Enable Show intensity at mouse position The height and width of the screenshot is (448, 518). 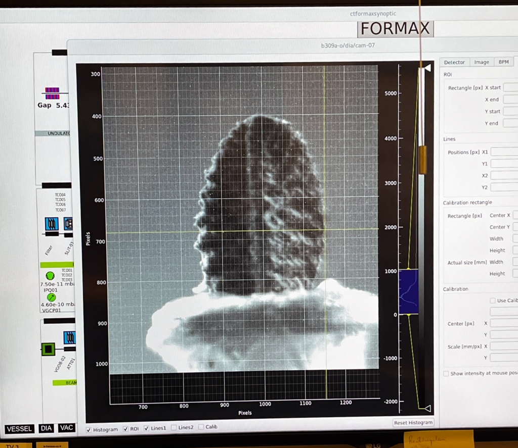(x=446, y=373)
